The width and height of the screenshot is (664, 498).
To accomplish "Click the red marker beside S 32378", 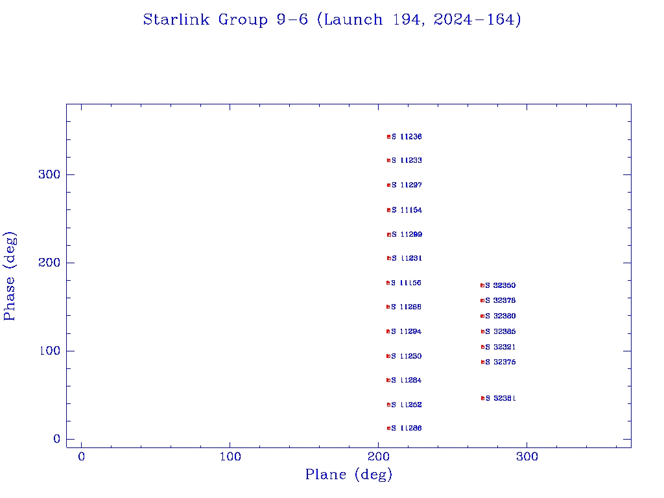I will [482, 301].
